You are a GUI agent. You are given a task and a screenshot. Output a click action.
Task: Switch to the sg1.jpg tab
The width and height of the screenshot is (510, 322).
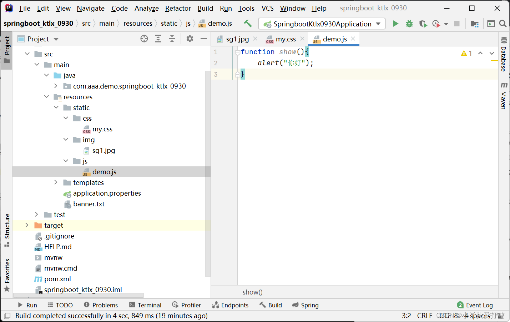237,39
